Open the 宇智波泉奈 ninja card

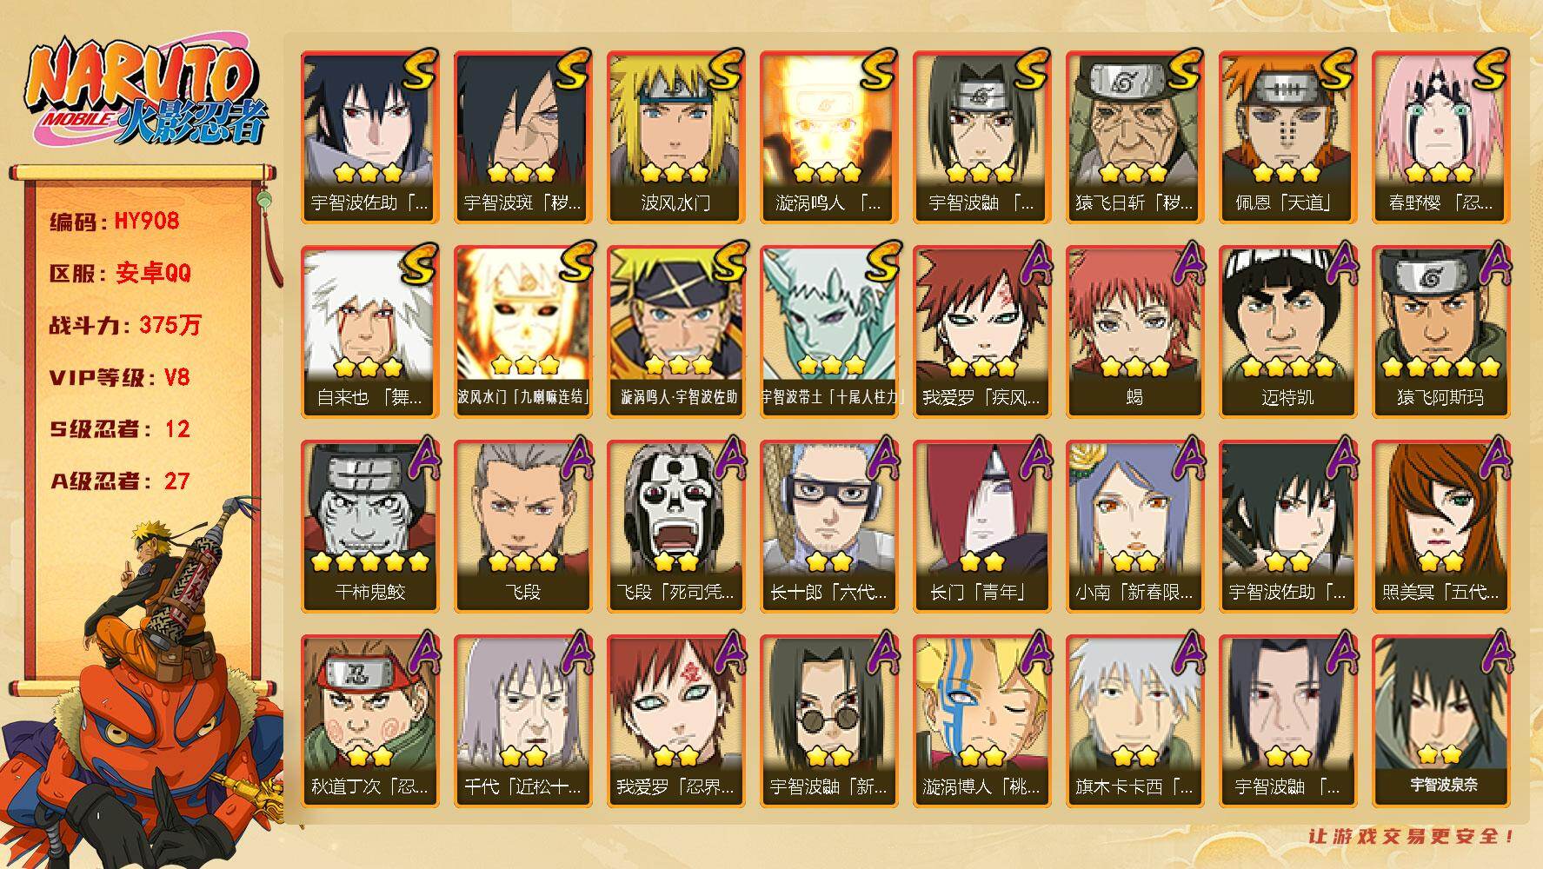click(1440, 720)
